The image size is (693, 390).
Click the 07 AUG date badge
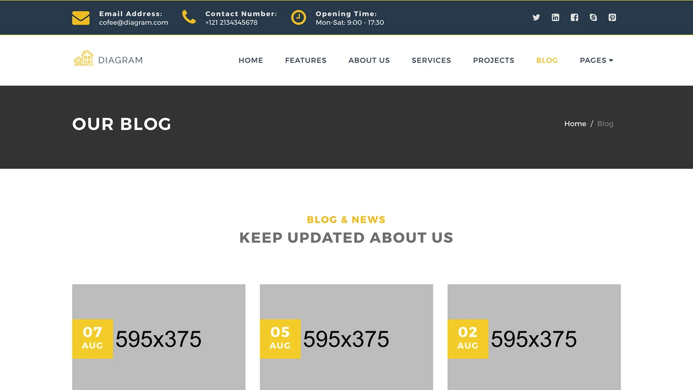tap(93, 339)
